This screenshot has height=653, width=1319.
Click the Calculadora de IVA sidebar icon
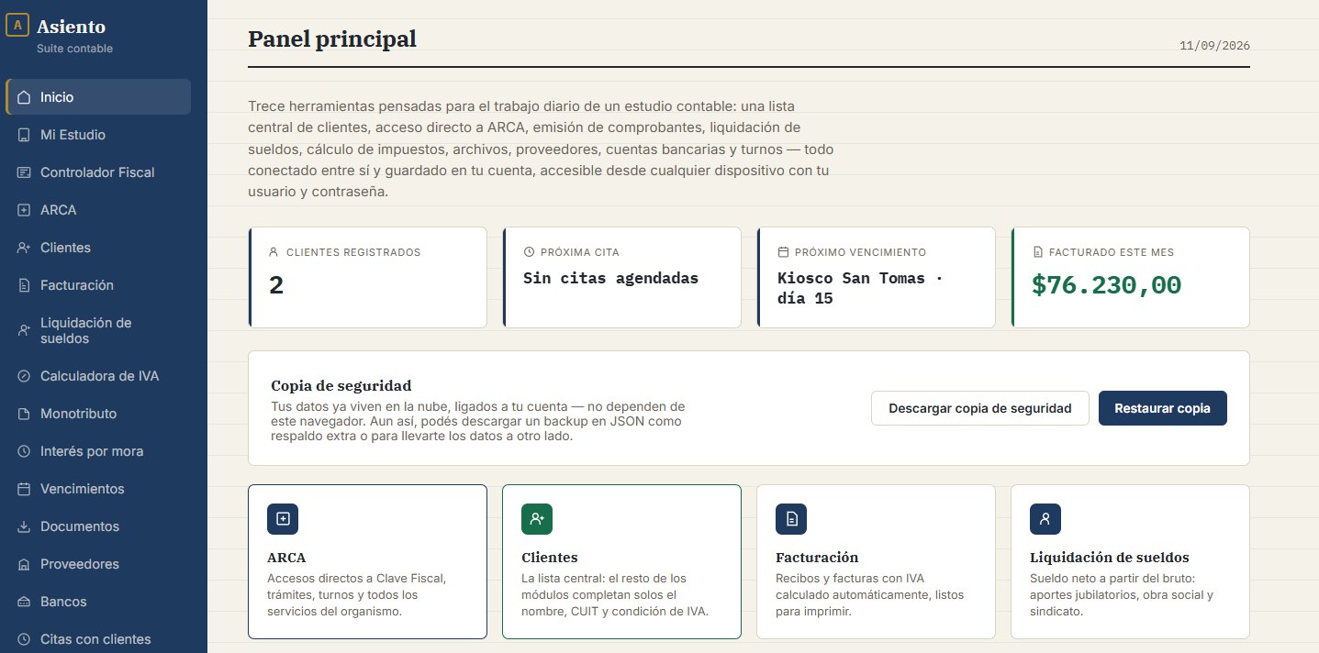[x=24, y=376]
